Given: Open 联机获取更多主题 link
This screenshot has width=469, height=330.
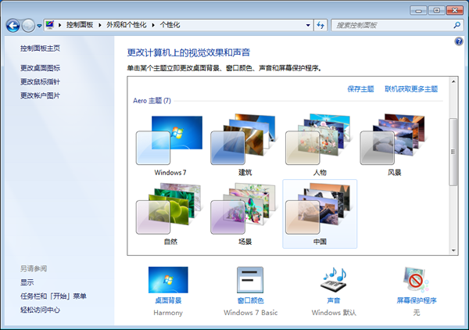Looking at the screenshot, I should point(411,89).
